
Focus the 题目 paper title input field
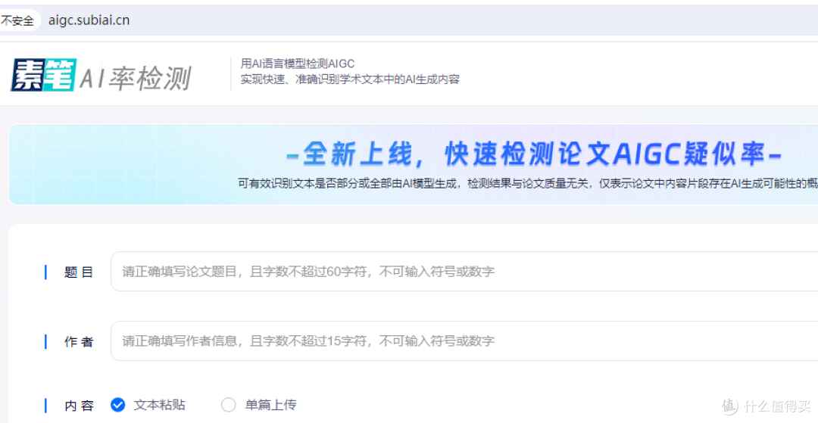point(464,272)
